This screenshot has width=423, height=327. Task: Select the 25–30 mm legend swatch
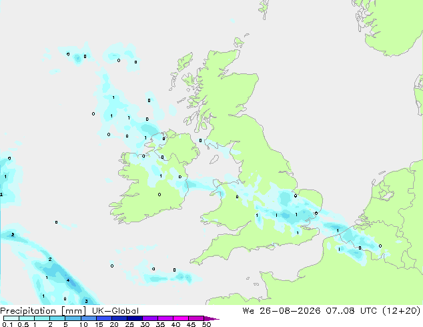pyautogui.click(x=135, y=318)
